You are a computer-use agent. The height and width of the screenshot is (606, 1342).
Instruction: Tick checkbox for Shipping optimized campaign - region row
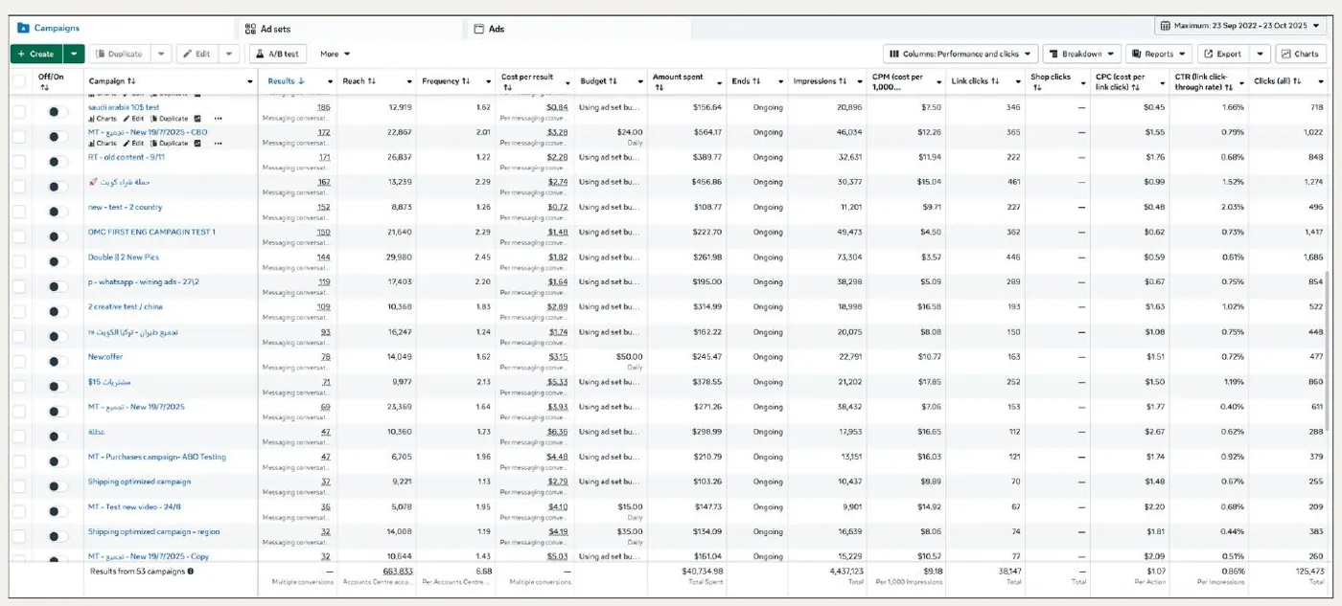tap(19, 536)
